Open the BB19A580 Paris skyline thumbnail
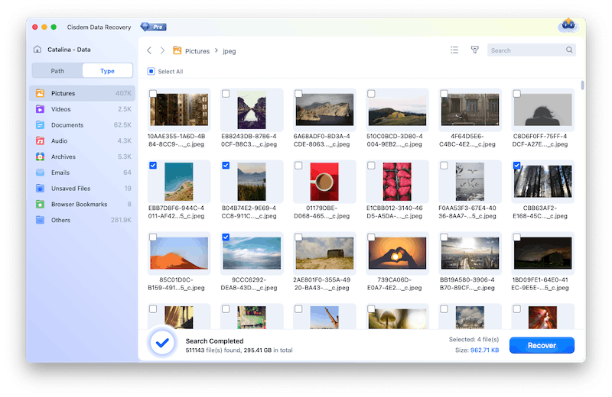Image resolution: width=612 pixels, height=397 pixels. point(470,253)
